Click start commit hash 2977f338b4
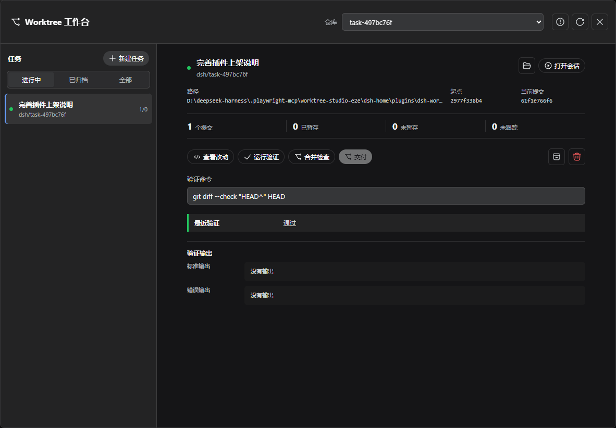Image resolution: width=616 pixels, height=428 pixels. (466, 100)
